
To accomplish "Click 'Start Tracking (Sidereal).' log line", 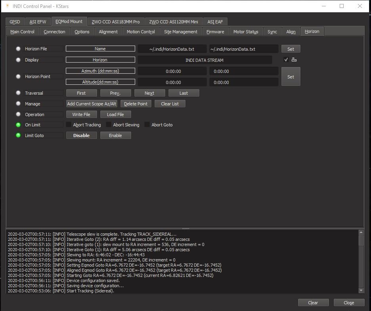I will click(61, 291).
